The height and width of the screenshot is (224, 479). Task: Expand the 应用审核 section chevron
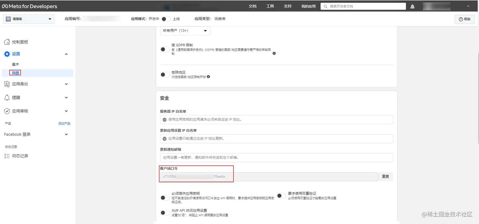click(66, 111)
